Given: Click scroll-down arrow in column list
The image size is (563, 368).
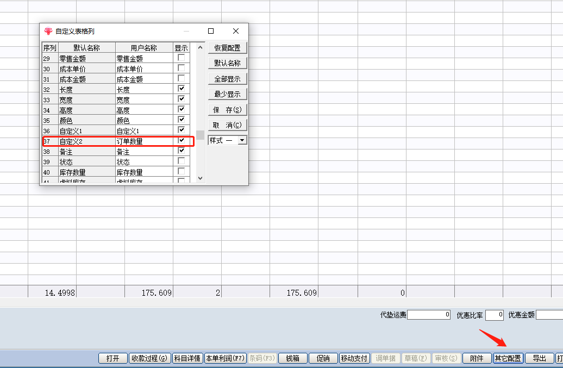Looking at the screenshot, I should click(x=201, y=178).
